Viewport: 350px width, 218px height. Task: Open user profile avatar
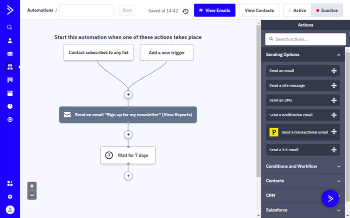point(10,210)
